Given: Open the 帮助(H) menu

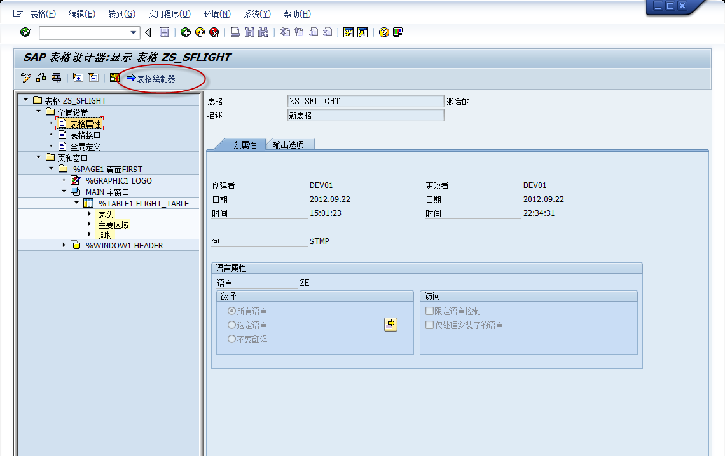Looking at the screenshot, I should pos(297,14).
